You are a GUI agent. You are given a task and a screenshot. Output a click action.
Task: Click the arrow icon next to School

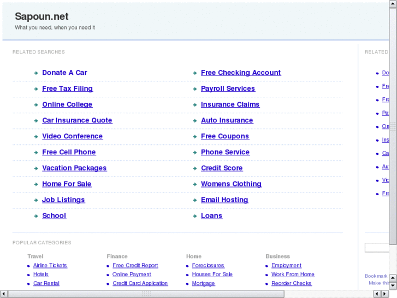[36, 217]
